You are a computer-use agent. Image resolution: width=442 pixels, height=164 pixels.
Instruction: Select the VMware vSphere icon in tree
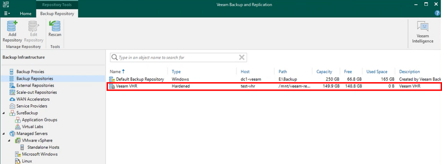point(18,140)
